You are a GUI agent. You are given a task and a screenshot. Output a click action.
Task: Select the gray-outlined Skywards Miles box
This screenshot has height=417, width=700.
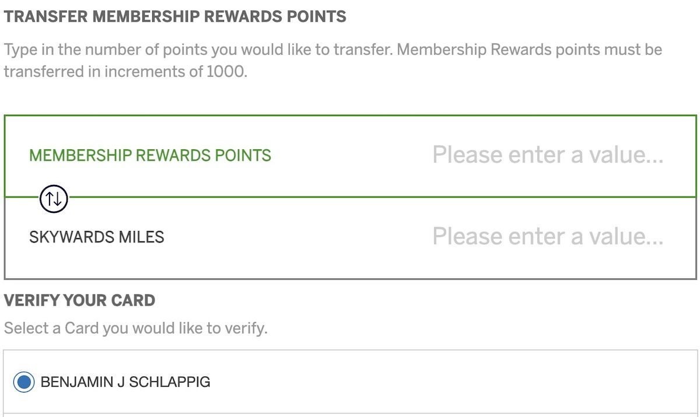tap(350, 238)
